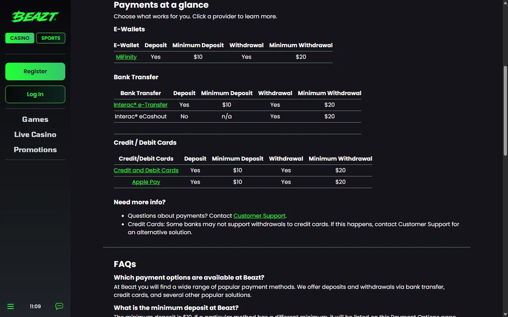Switch to the Sports tab
This screenshot has width=508, height=317.
point(51,38)
